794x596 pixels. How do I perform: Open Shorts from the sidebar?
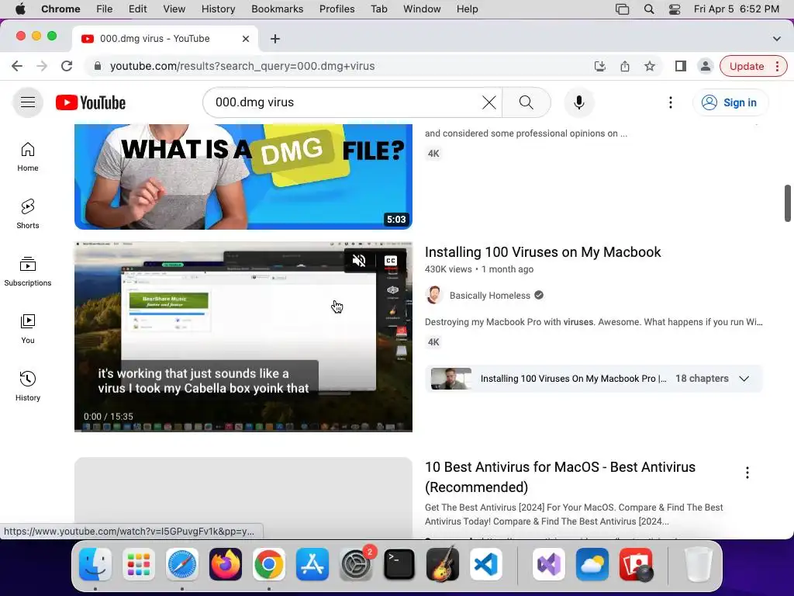coord(28,214)
